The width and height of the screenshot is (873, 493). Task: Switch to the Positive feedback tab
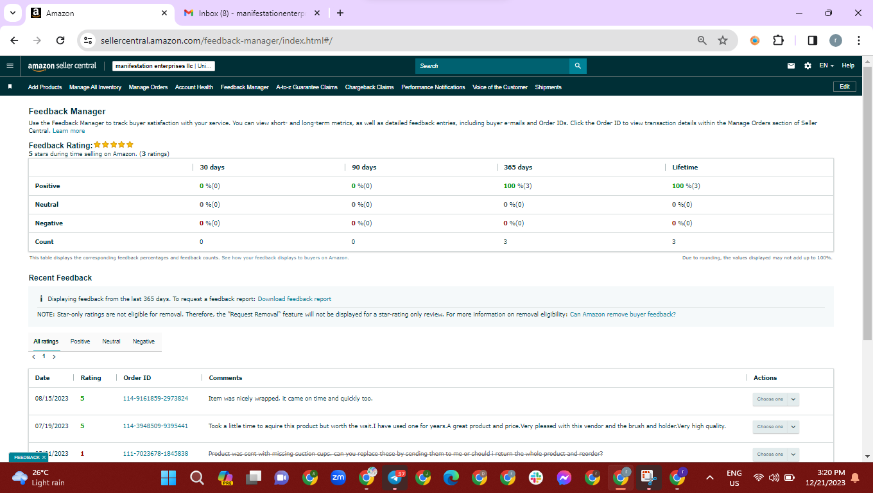80,342
